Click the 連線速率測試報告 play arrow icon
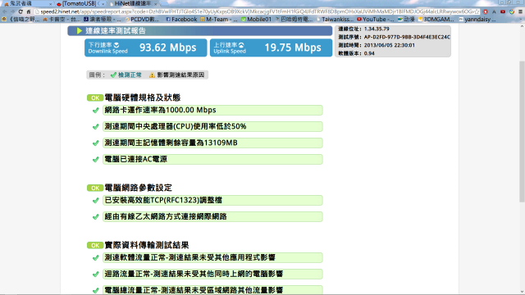The height and width of the screenshot is (295, 525). (x=80, y=31)
